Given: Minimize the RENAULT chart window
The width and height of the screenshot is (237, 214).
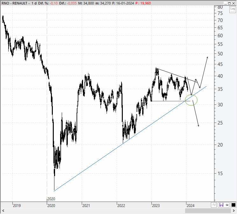Looking at the screenshot, I should [x=226, y=3].
